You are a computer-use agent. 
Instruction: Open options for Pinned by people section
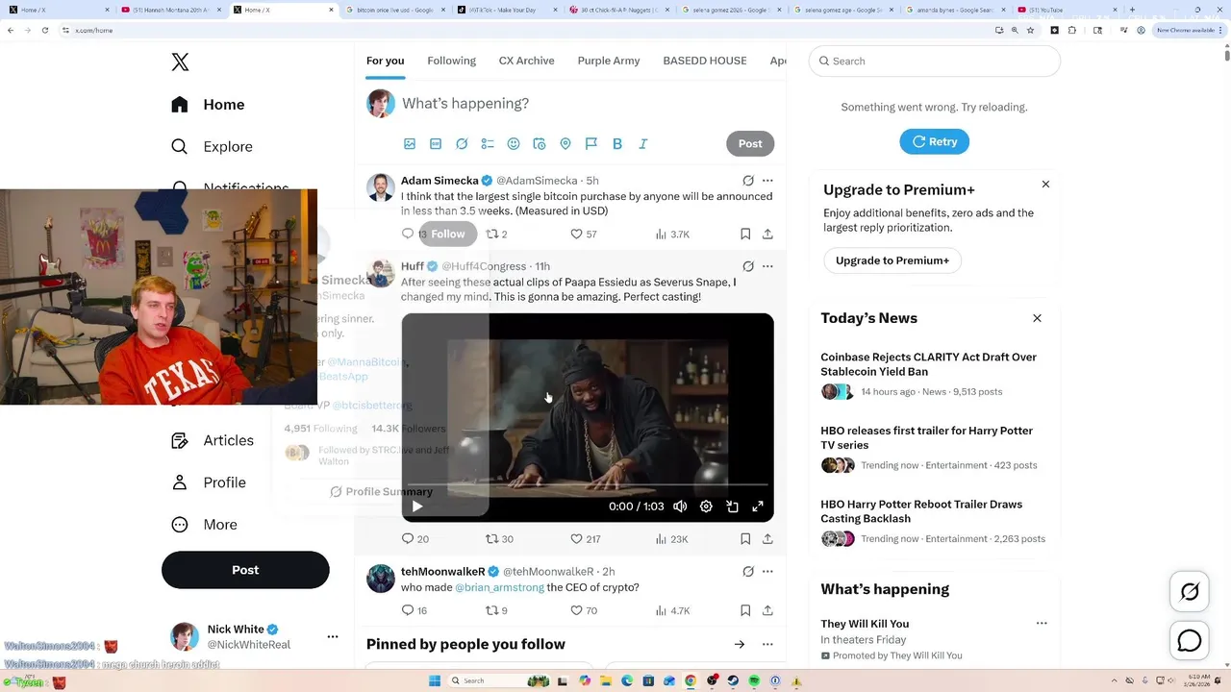767,645
